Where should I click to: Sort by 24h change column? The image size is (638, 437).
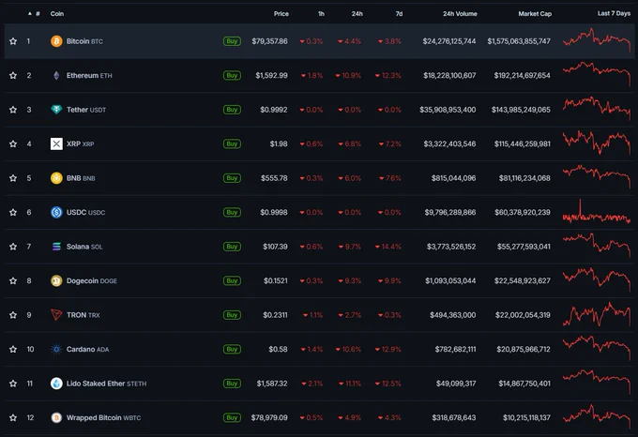click(x=357, y=14)
